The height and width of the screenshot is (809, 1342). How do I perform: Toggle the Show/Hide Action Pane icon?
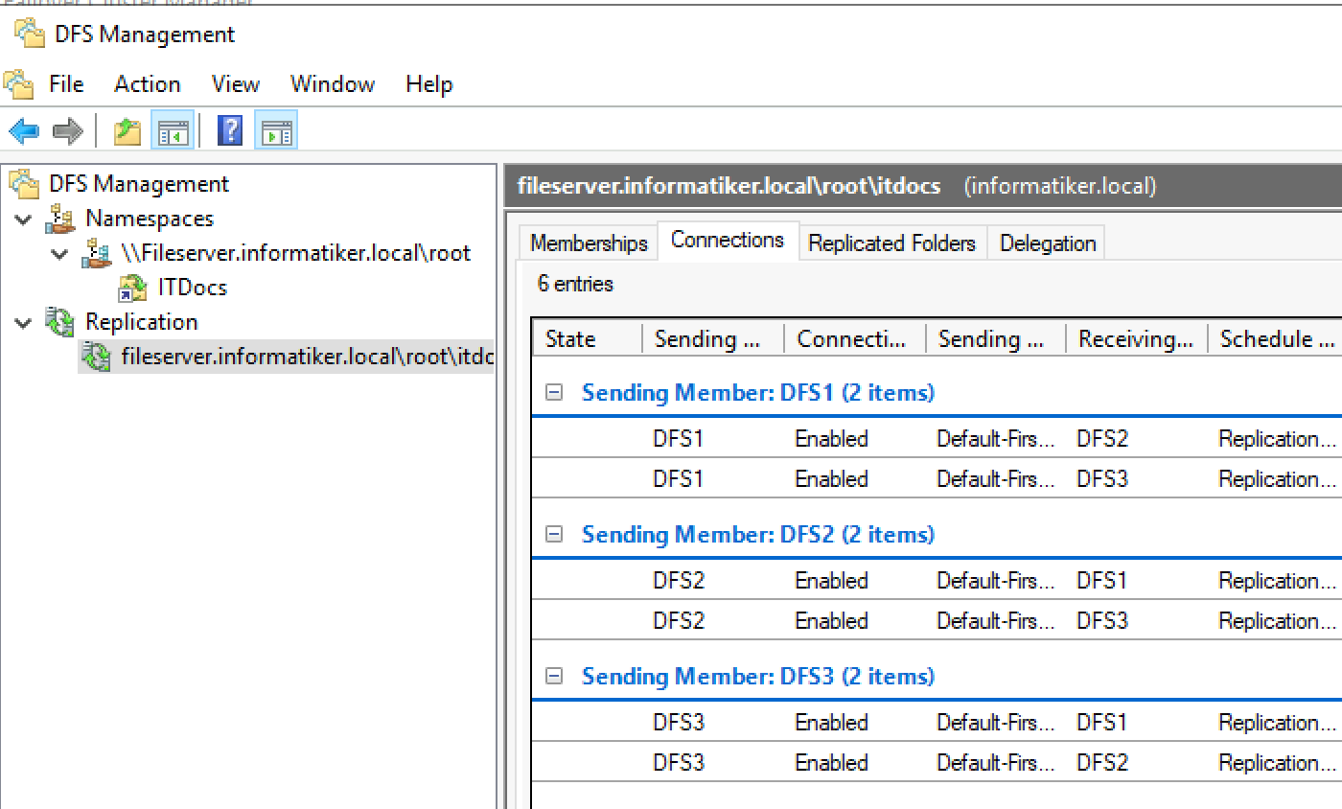(x=276, y=131)
